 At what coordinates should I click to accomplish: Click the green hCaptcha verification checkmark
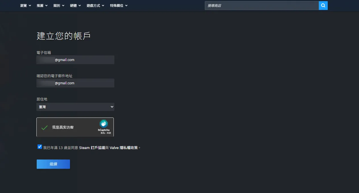click(x=44, y=127)
